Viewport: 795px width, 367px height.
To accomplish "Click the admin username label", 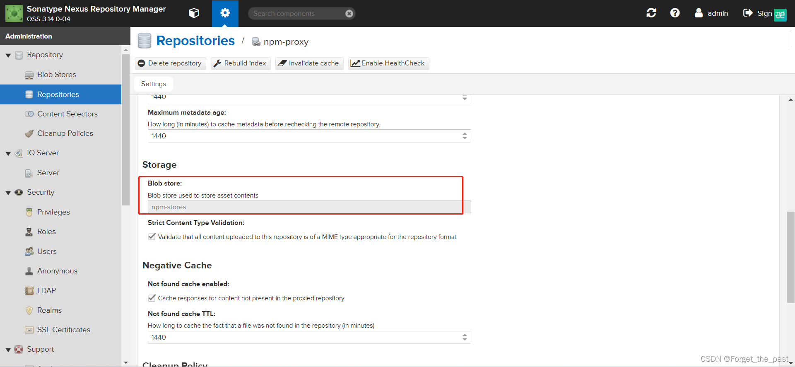I will point(718,13).
